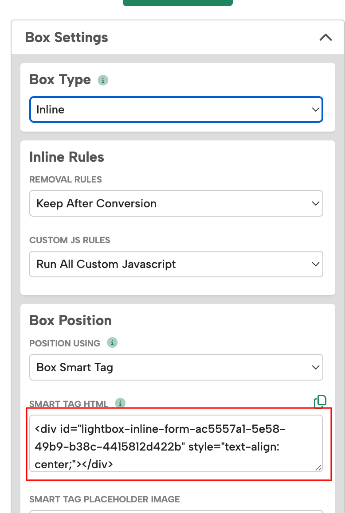This screenshot has height=513, width=345.
Task: Click the Box Position section heading
Action: [x=71, y=320]
